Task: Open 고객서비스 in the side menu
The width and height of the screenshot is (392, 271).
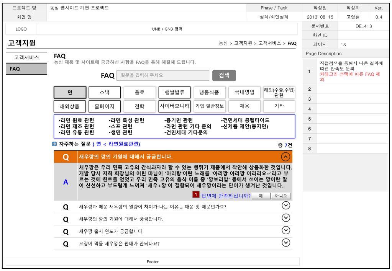Action: 26,58
